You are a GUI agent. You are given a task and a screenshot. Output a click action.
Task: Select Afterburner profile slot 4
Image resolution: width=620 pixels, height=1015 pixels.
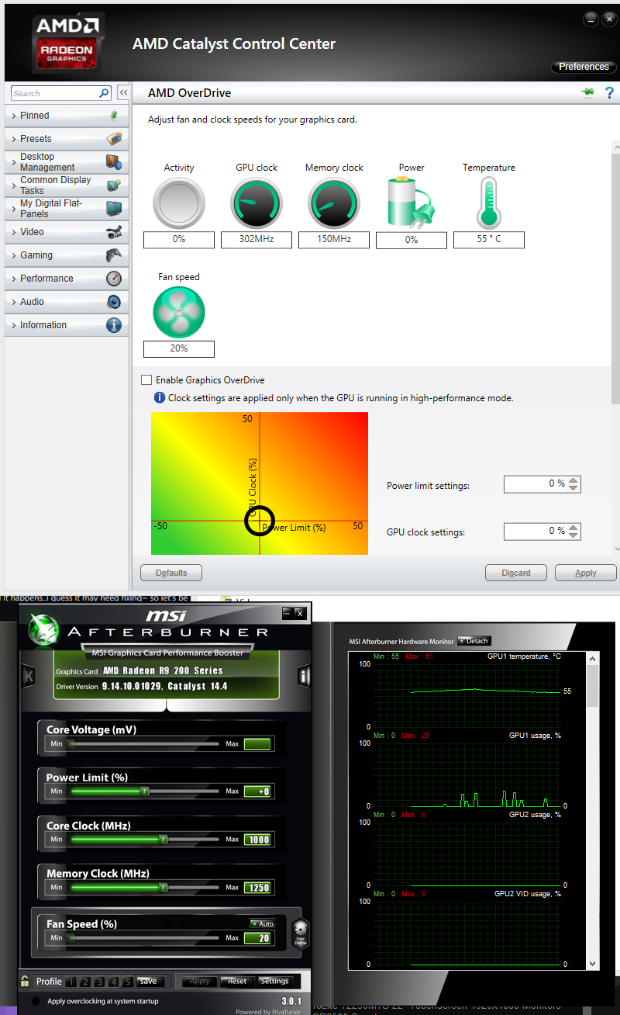[114, 982]
